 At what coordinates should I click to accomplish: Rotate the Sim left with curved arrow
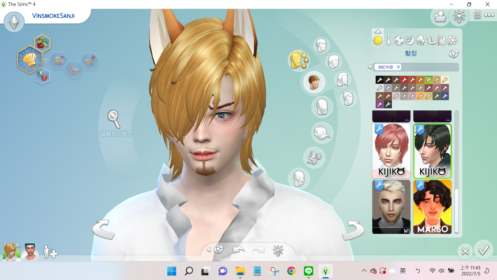coord(104,229)
